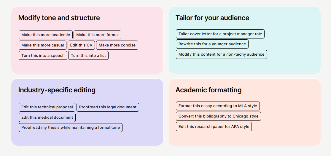The width and height of the screenshot is (331, 156).
Task: Choose the Make this more casual suggestion
Action: [42, 45]
